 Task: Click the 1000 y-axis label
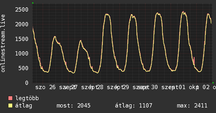[x=22, y=53]
